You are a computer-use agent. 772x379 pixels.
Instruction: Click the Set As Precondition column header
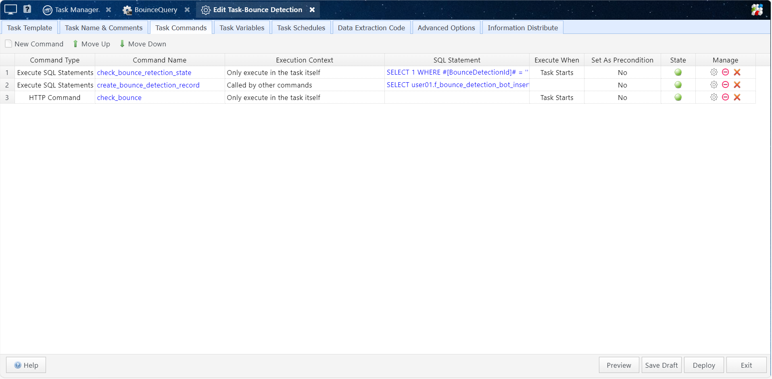click(x=622, y=60)
